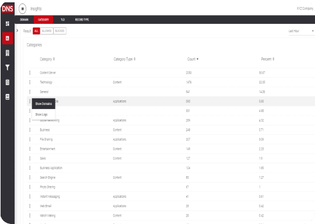Switch to the RECORD TYPE tab
This screenshot has width=315, height=224.
point(82,20)
